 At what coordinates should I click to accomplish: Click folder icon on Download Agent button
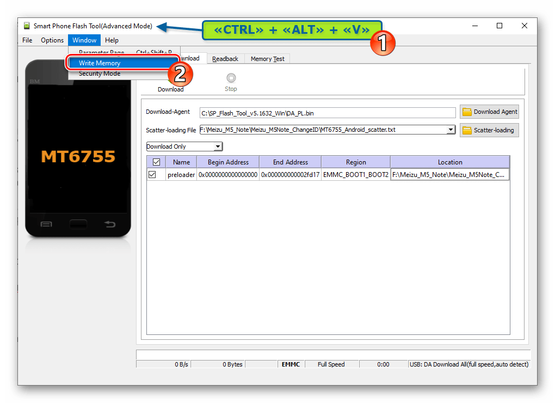[467, 112]
